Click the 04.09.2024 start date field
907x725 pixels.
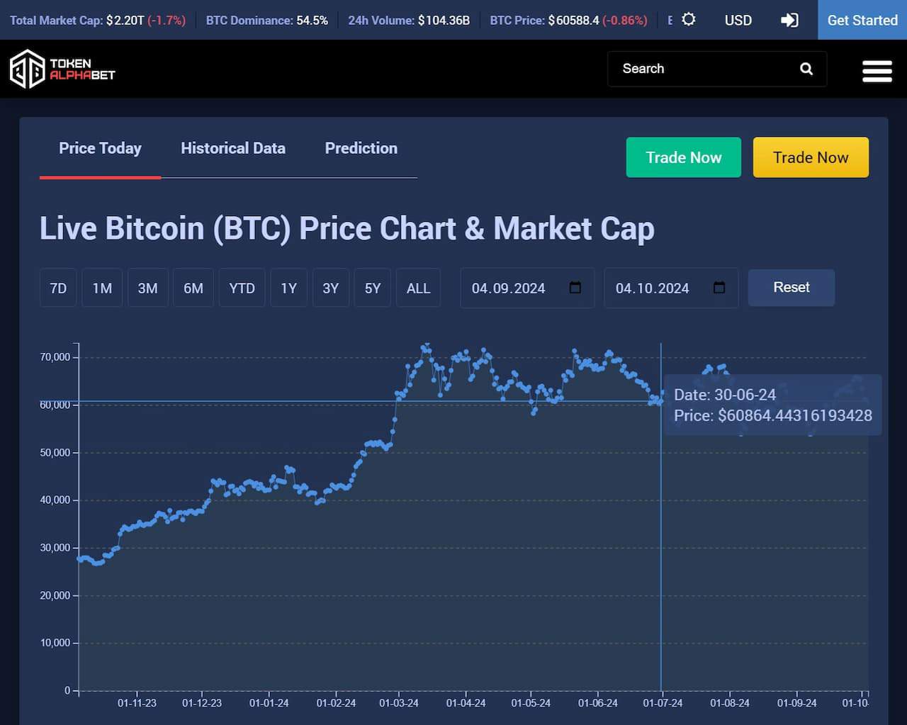pyautogui.click(x=509, y=288)
